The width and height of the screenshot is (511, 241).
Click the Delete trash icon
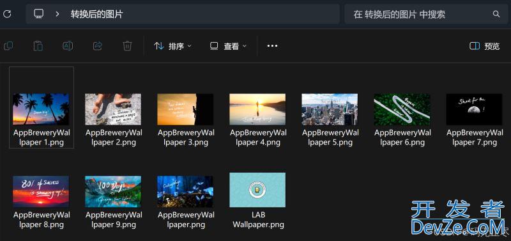point(127,46)
